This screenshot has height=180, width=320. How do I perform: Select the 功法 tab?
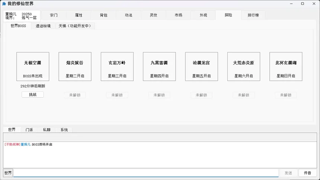click(128, 15)
